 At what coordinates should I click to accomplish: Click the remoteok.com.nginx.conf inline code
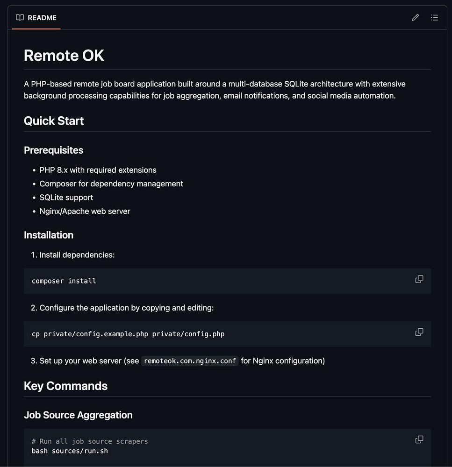coord(190,361)
